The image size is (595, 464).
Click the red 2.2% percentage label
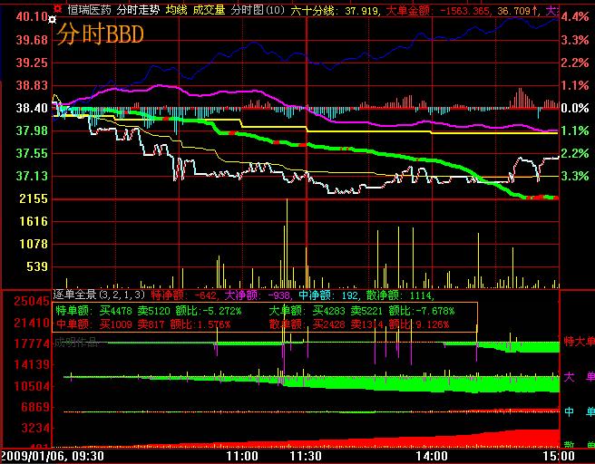[x=575, y=63]
